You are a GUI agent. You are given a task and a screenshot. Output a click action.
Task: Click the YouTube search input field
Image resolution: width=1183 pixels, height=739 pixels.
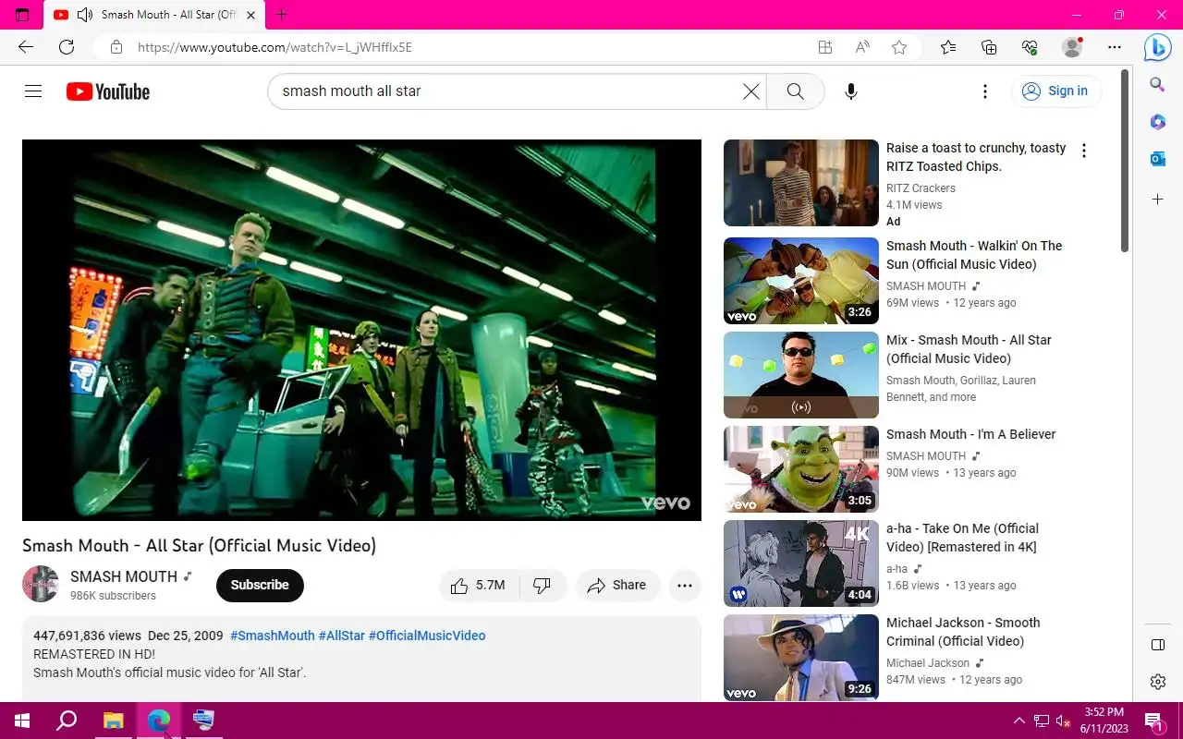(508, 91)
